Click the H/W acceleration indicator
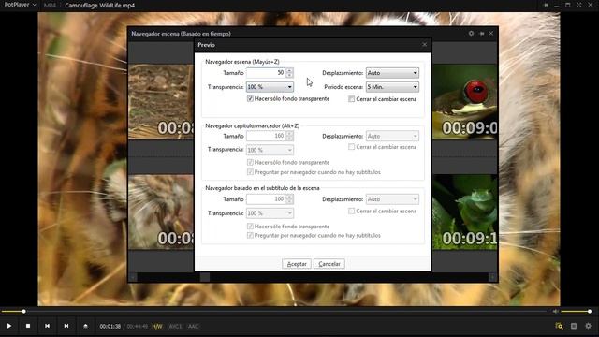 click(x=157, y=327)
